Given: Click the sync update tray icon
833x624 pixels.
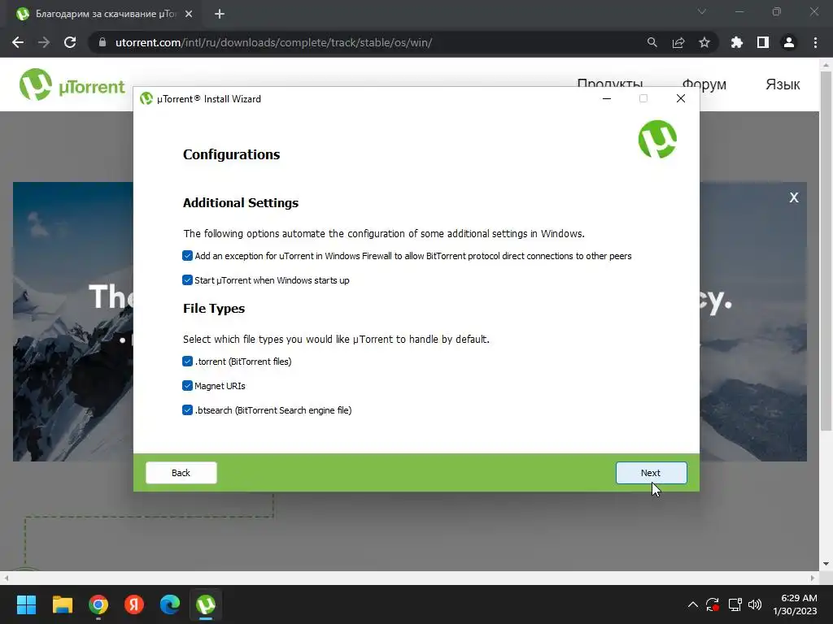Looking at the screenshot, I should (x=713, y=604).
